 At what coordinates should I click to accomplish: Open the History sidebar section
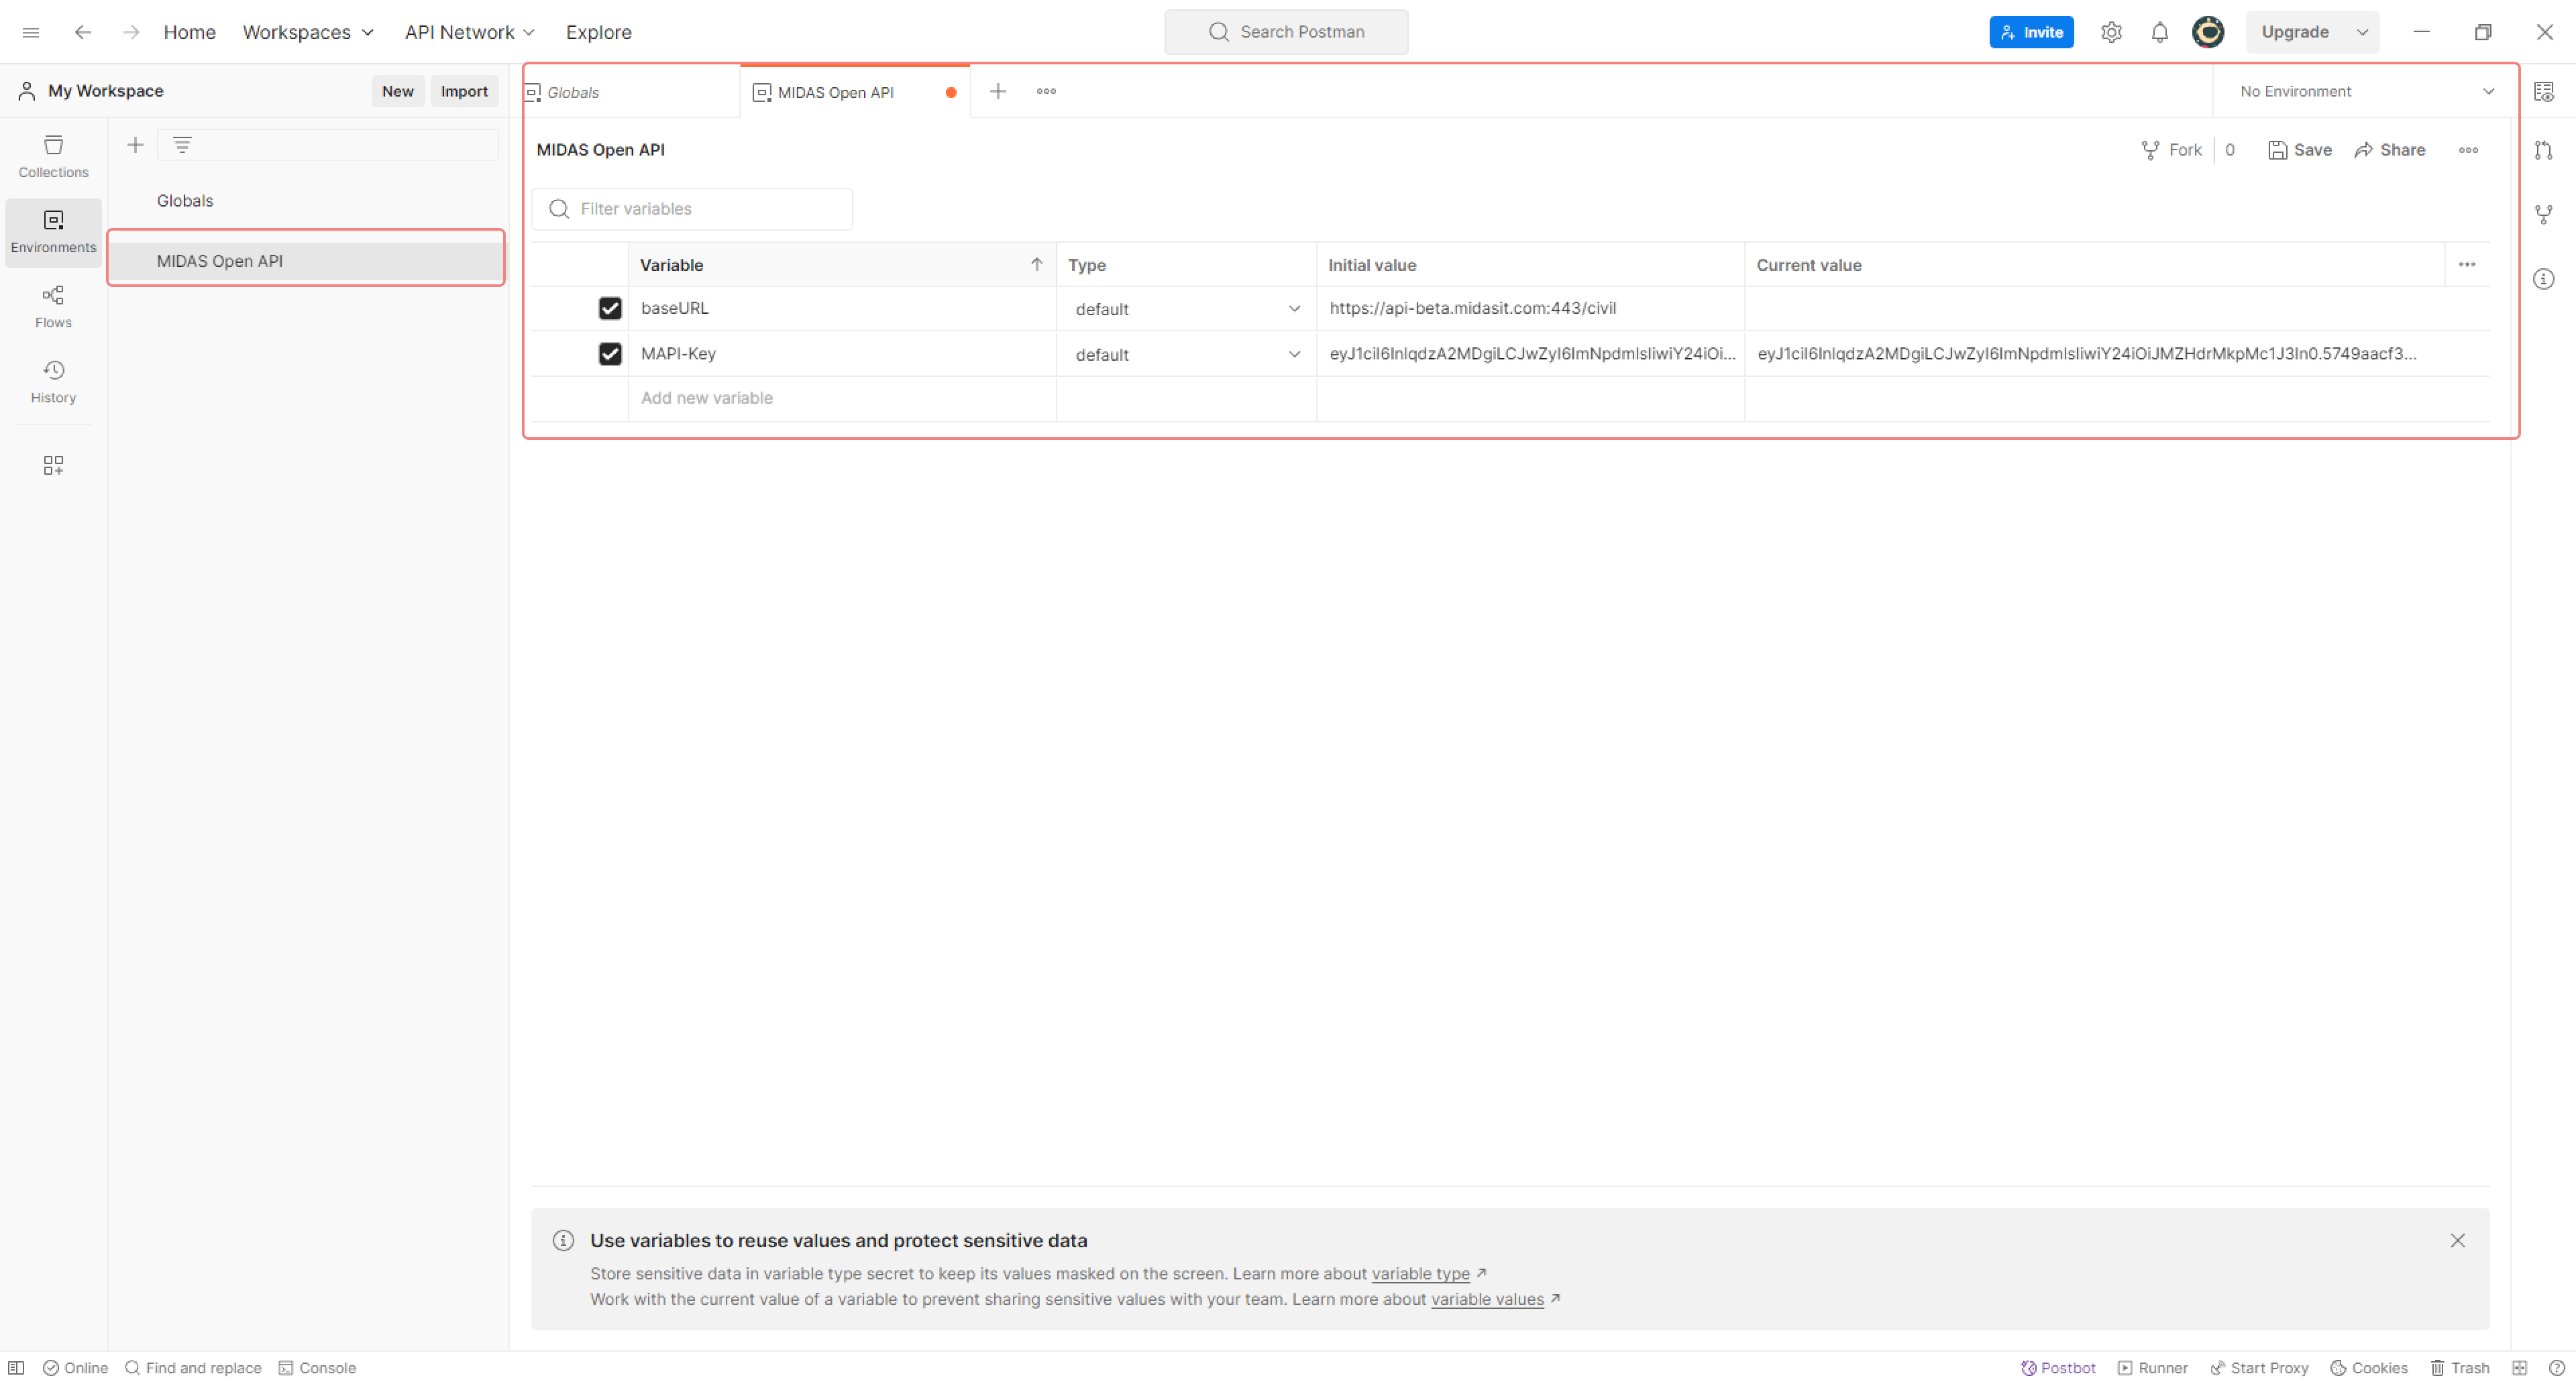point(53,382)
